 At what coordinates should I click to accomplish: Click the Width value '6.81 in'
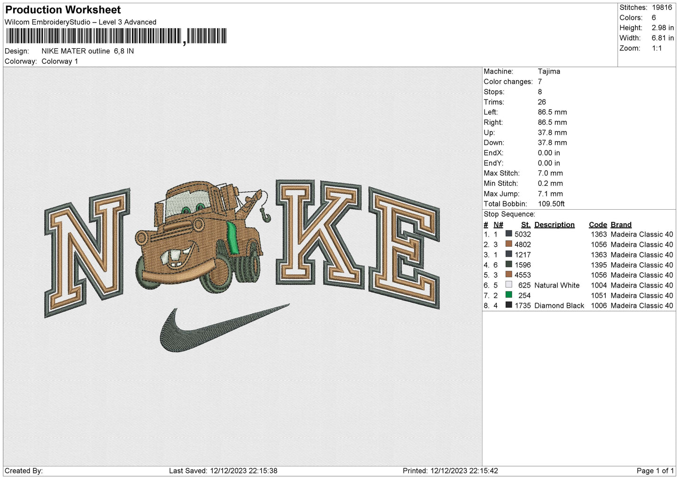coord(663,38)
